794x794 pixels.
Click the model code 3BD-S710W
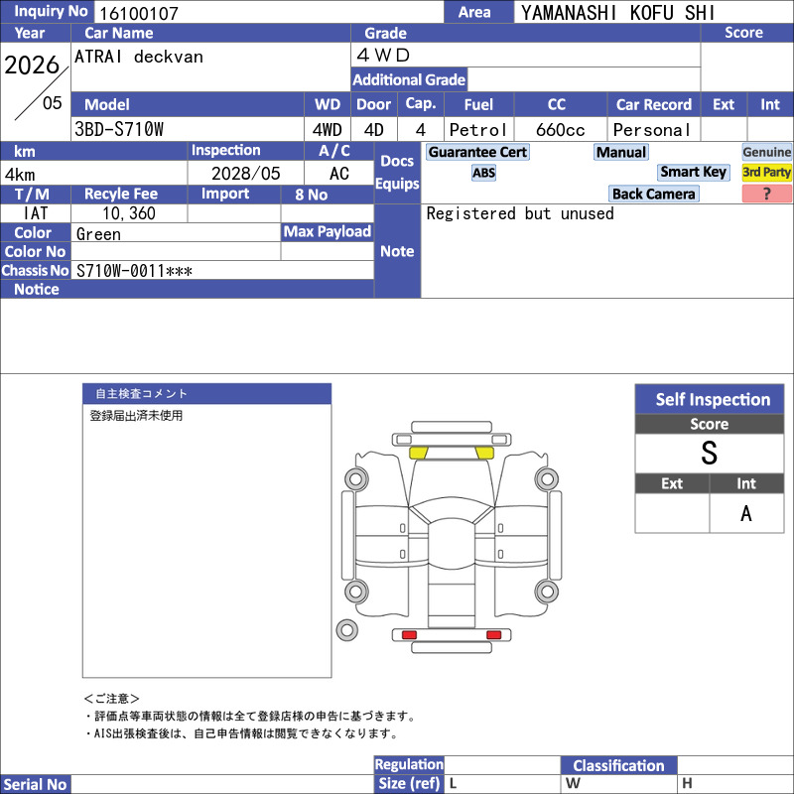point(119,129)
